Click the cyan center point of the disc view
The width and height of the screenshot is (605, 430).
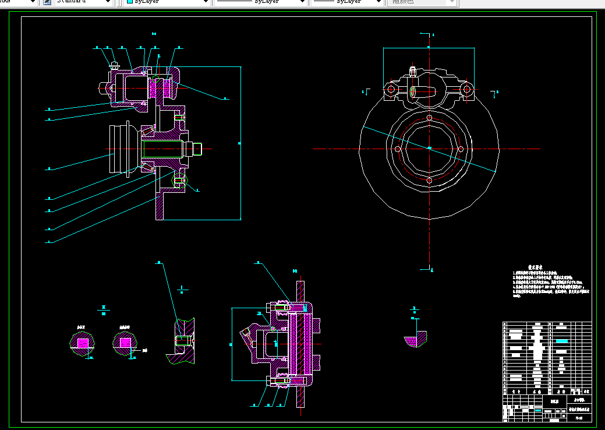point(430,148)
